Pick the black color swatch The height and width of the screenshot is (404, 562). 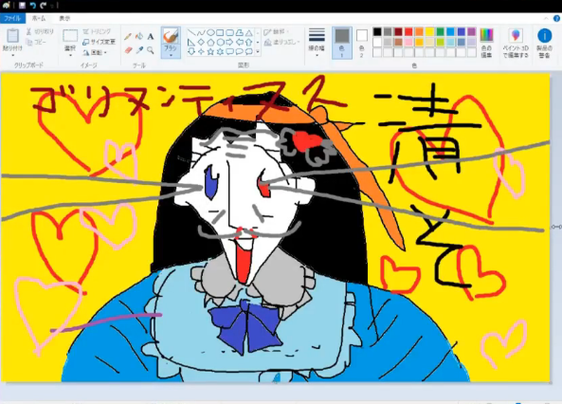[377, 32]
